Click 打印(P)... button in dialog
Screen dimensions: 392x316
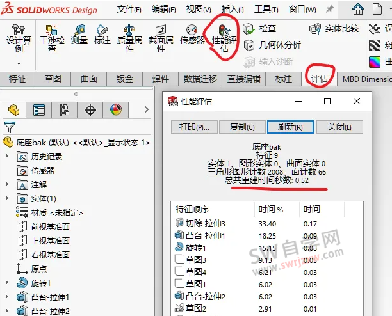click(x=194, y=127)
